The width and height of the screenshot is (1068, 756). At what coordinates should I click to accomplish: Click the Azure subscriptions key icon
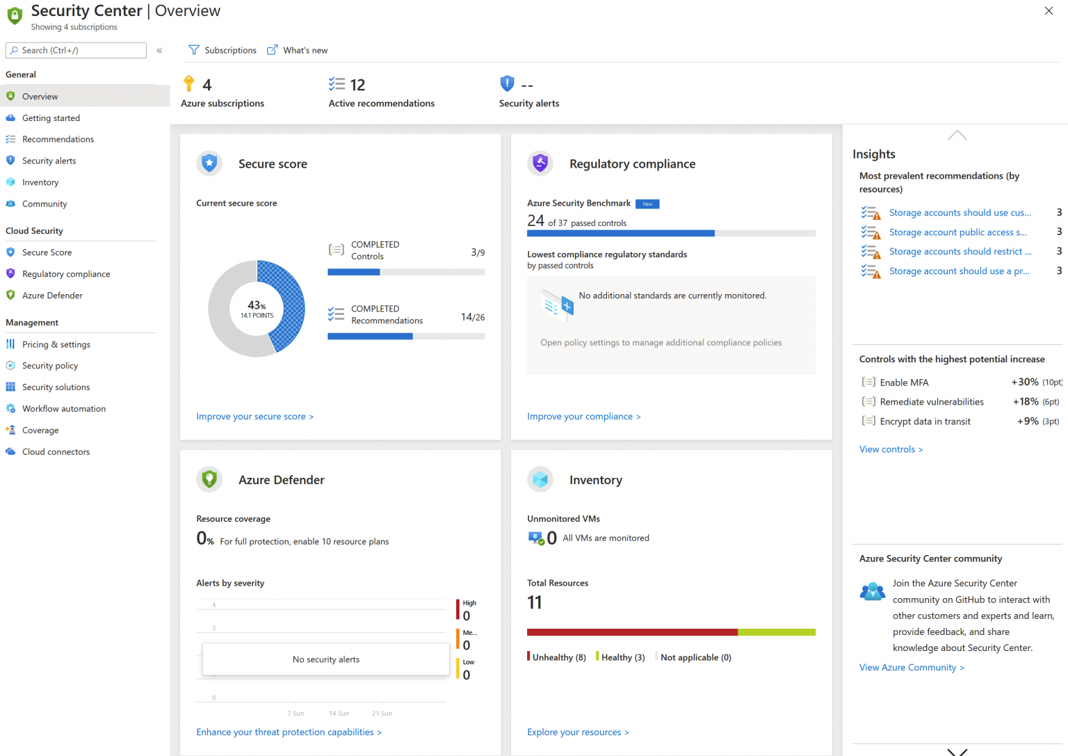click(x=189, y=84)
